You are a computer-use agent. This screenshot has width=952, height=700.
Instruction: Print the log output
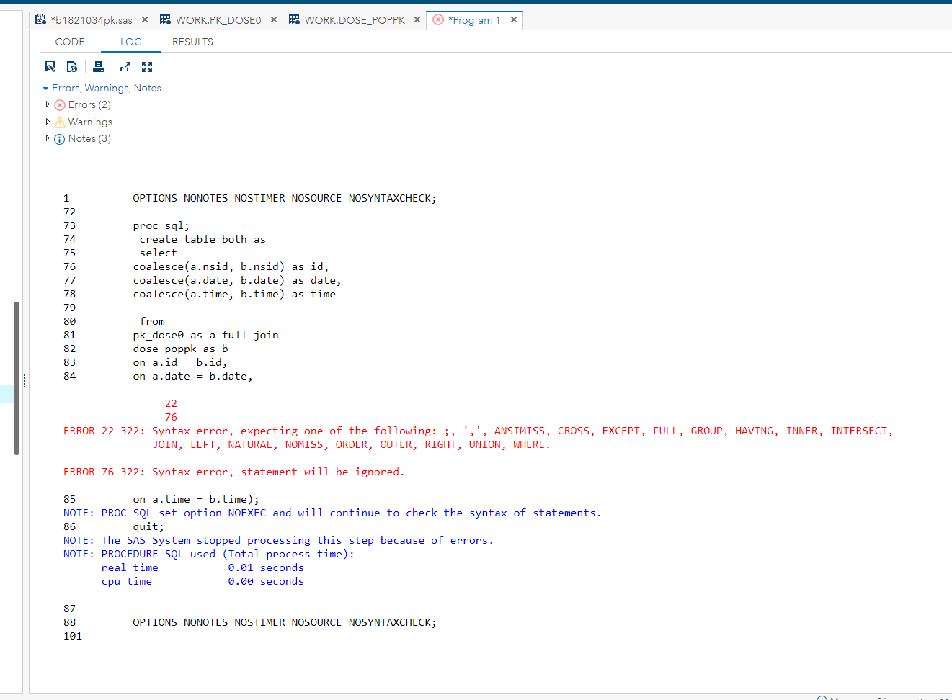click(98, 66)
